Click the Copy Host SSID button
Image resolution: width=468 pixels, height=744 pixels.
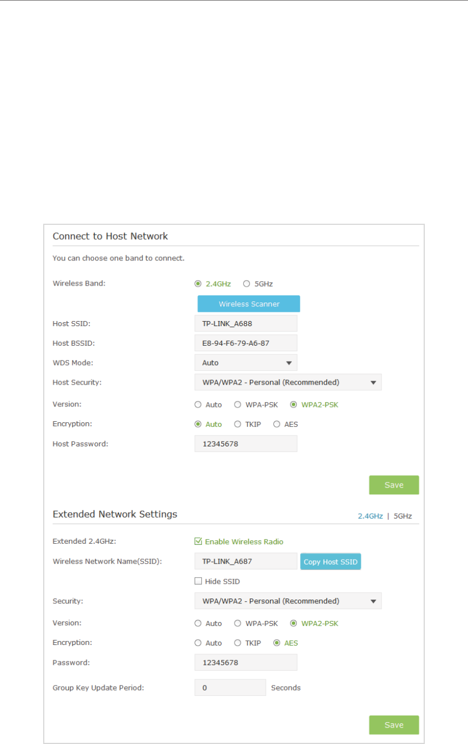331,562
